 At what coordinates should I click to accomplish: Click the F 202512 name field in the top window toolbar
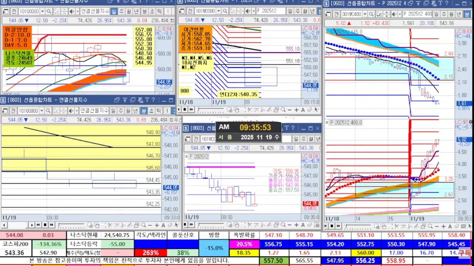tap(270, 11)
